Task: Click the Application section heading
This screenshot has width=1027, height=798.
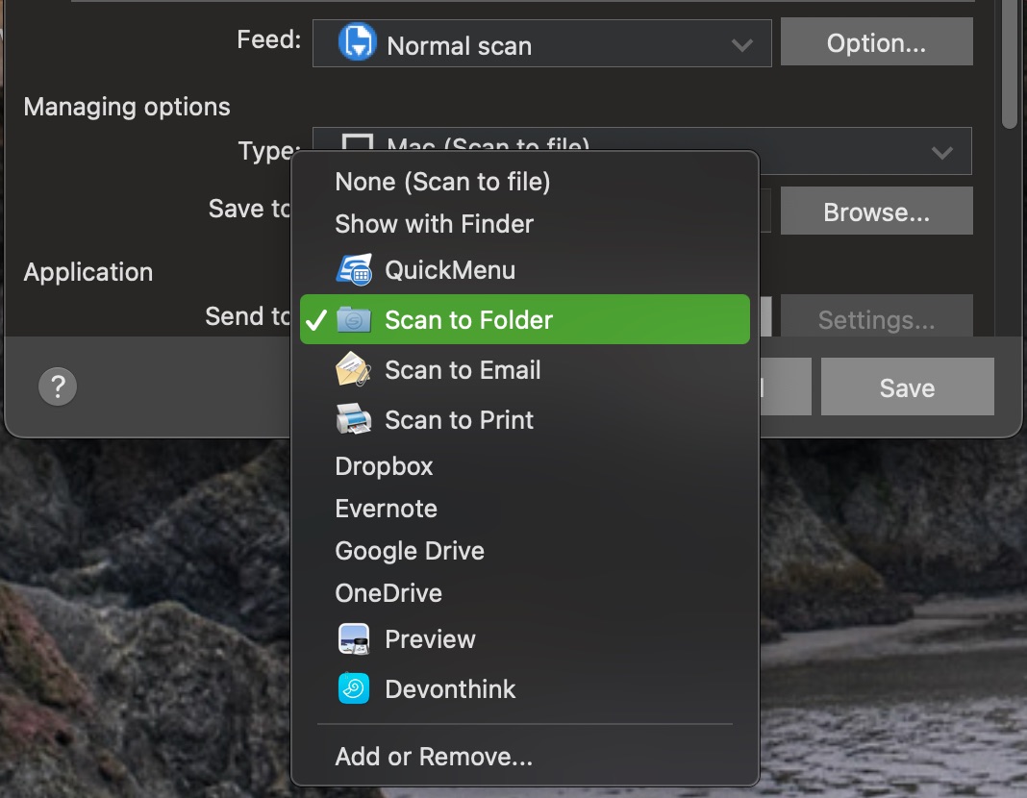Action: (88, 272)
